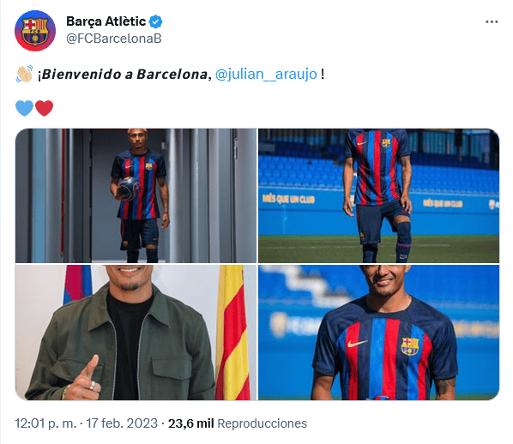Open the @FCBarcelonaB handle

point(114,39)
